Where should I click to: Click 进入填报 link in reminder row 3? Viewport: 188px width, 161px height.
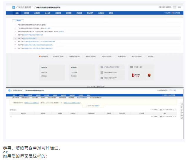coord(61,32)
